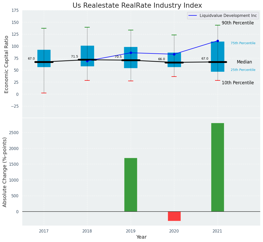
Task: Click the chart title Us Realestate RealRate Industry Index
Action: (137, 5)
